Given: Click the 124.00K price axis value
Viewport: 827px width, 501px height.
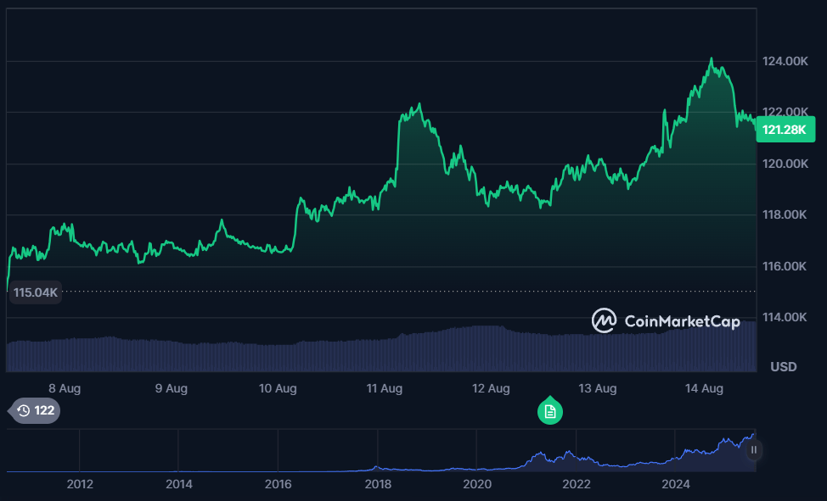Looking at the screenshot, I should tap(784, 60).
